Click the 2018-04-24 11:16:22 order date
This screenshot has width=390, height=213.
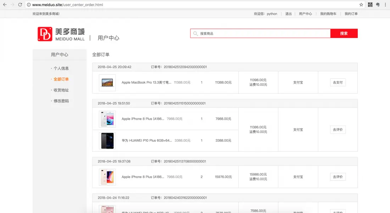pos(113,198)
